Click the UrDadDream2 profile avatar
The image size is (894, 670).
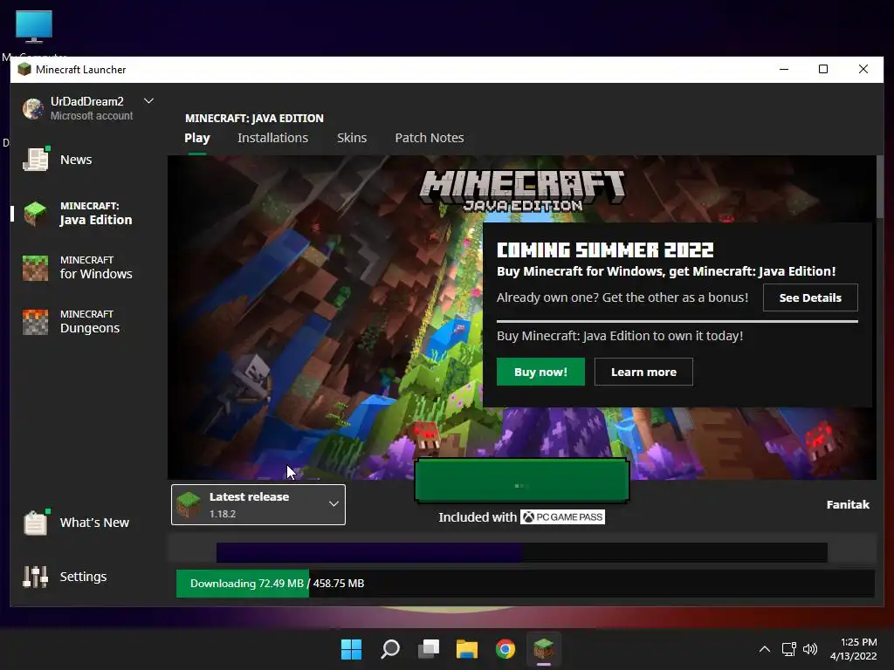click(33, 108)
